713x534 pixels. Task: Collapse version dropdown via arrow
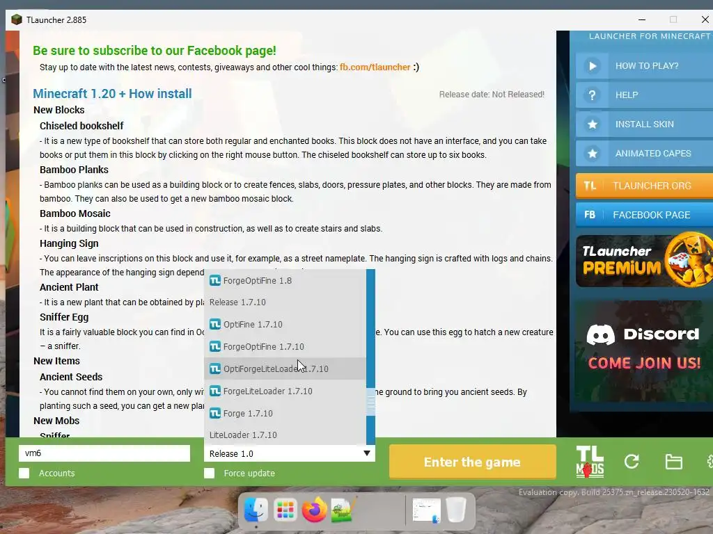pyautogui.click(x=367, y=453)
